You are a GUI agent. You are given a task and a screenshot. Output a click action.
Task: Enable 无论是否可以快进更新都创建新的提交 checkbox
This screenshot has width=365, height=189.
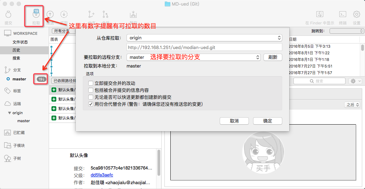pos(90,97)
